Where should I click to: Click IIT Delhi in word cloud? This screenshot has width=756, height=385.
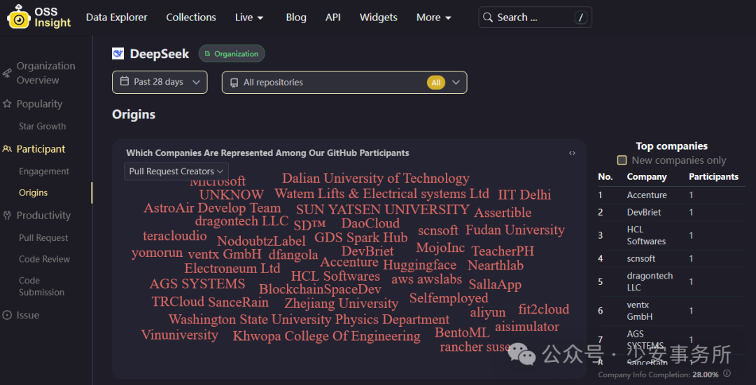point(524,195)
